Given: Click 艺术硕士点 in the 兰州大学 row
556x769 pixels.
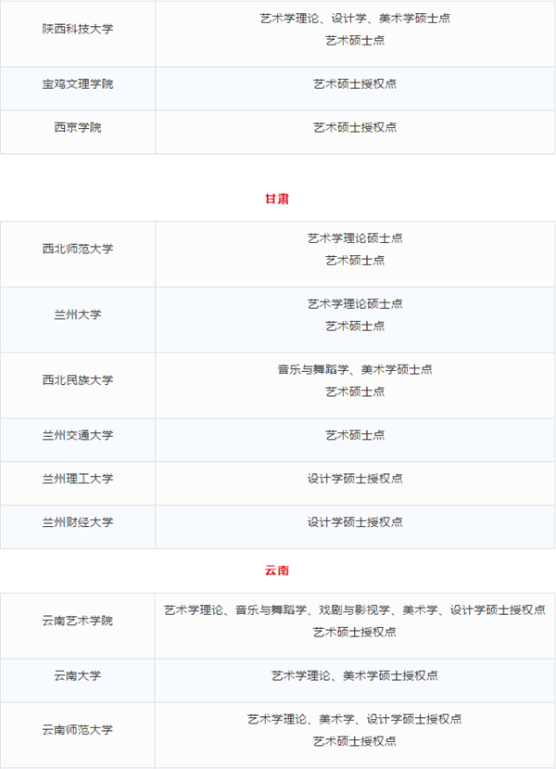Looking at the screenshot, I should (x=355, y=327).
